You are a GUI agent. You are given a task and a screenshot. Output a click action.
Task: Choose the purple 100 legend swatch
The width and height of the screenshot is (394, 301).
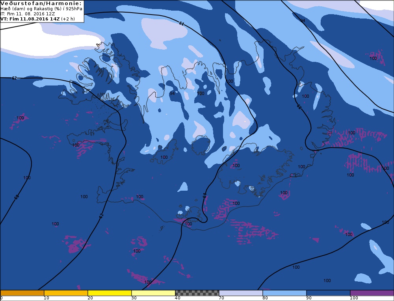[x=372, y=293]
